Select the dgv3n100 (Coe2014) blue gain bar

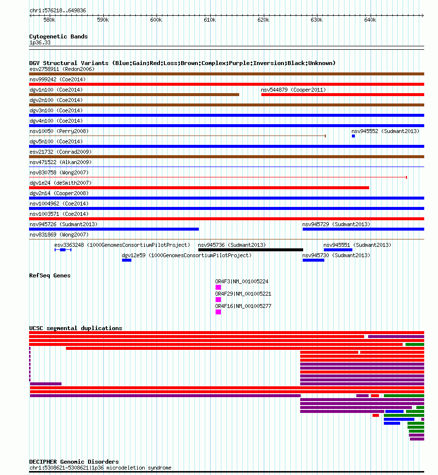[226, 115]
